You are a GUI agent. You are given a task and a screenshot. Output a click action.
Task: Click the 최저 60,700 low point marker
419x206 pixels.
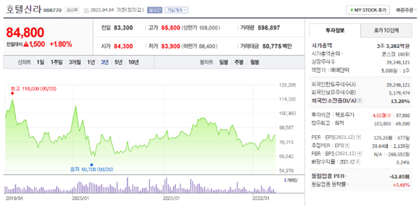[91, 165]
